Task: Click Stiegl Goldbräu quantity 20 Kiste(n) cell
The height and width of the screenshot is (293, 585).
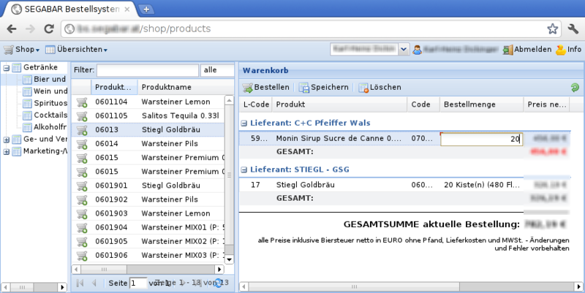Action: click(x=481, y=185)
